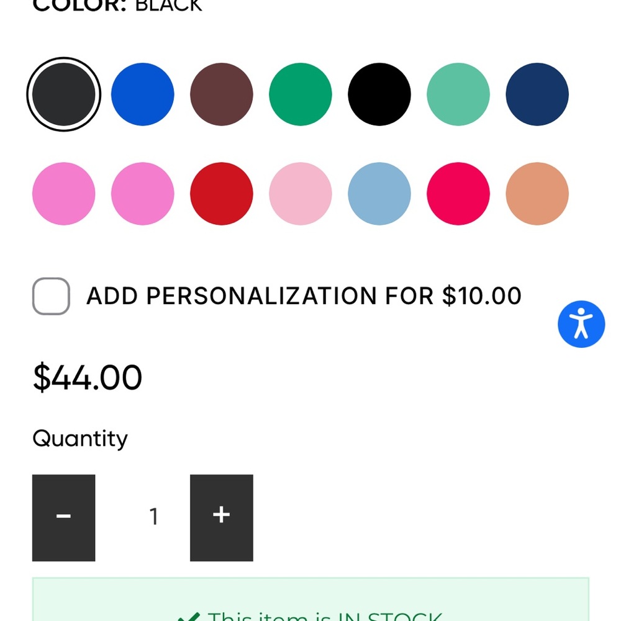Decrease quantity with the minus button
621x621 pixels.
[x=64, y=518]
